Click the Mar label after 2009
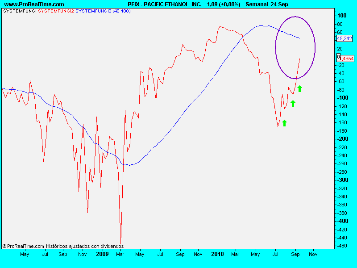 120,254
